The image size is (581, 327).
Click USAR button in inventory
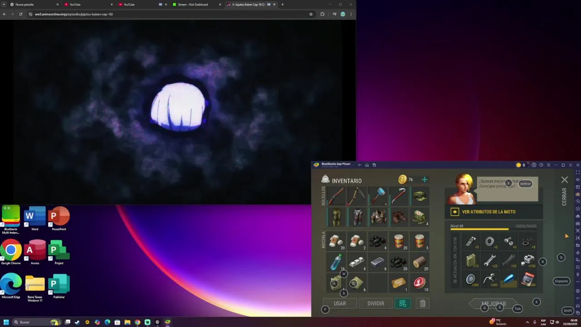coord(340,303)
